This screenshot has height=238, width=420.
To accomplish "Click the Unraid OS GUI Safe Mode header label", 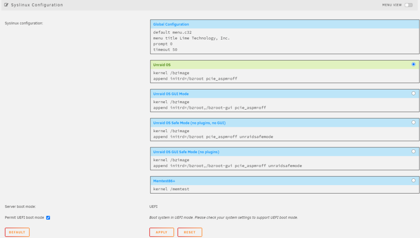I will (x=186, y=152).
